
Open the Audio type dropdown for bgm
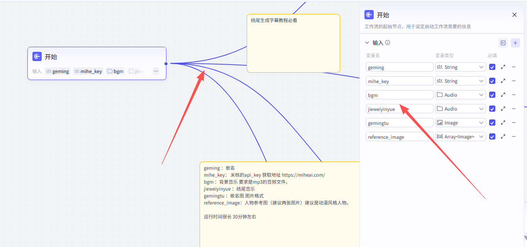[x=460, y=95]
